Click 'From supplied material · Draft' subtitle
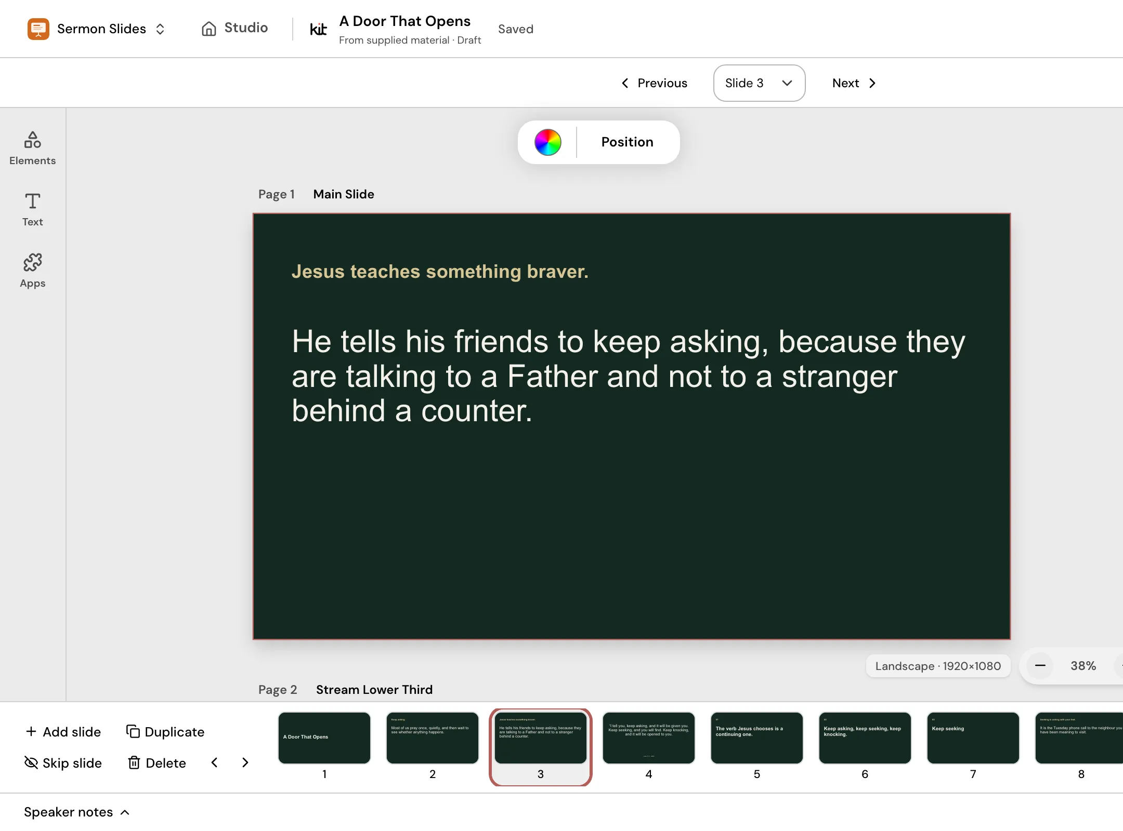The height and width of the screenshot is (831, 1123). click(410, 40)
